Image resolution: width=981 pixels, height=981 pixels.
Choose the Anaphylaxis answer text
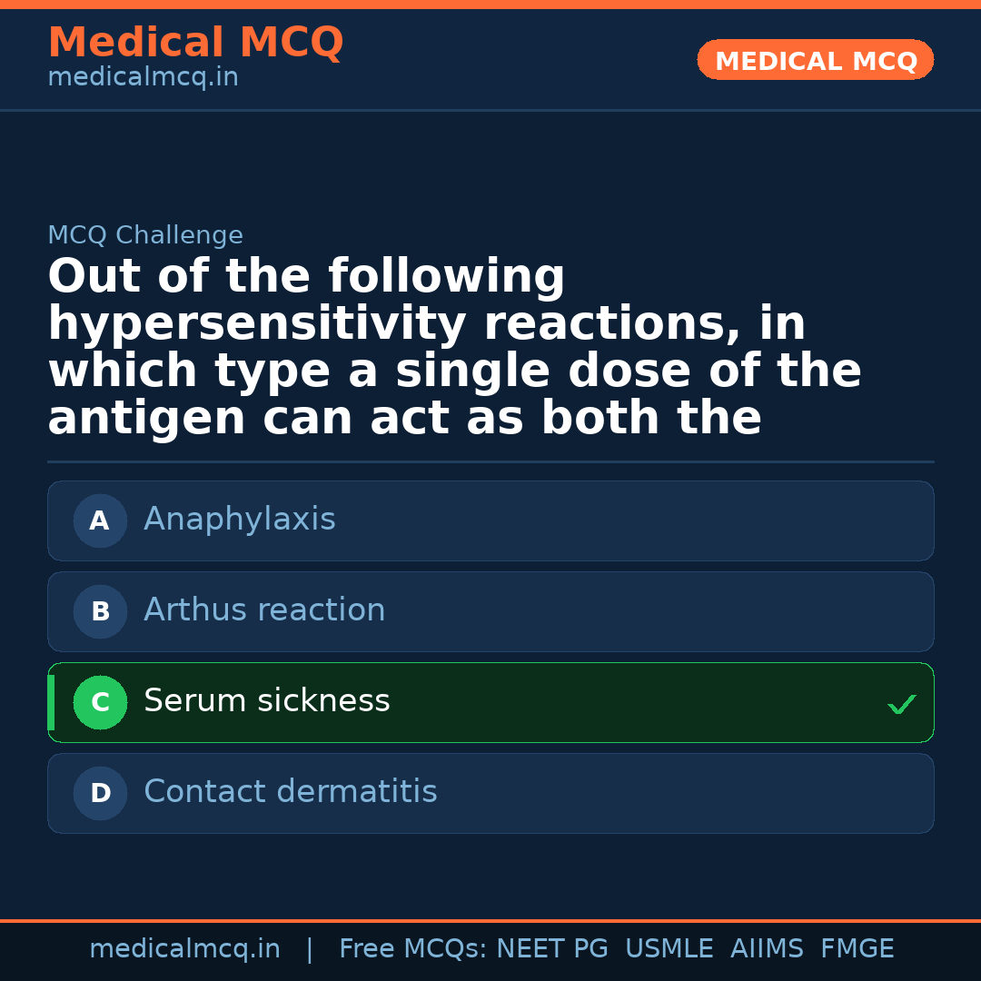point(240,520)
